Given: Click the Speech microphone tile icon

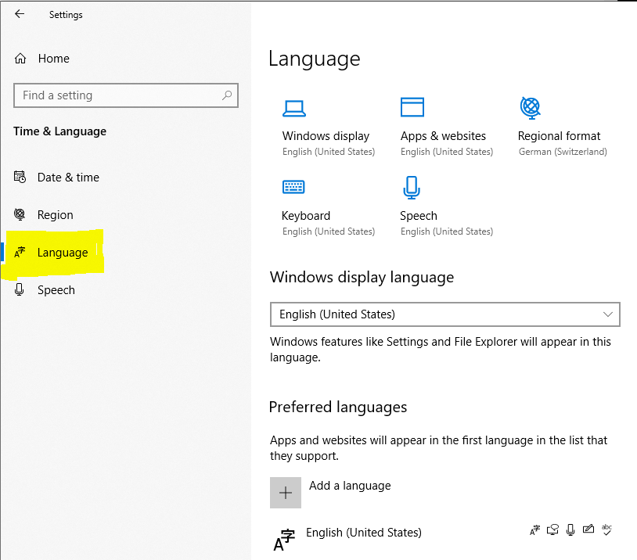Looking at the screenshot, I should coord(411,187).
